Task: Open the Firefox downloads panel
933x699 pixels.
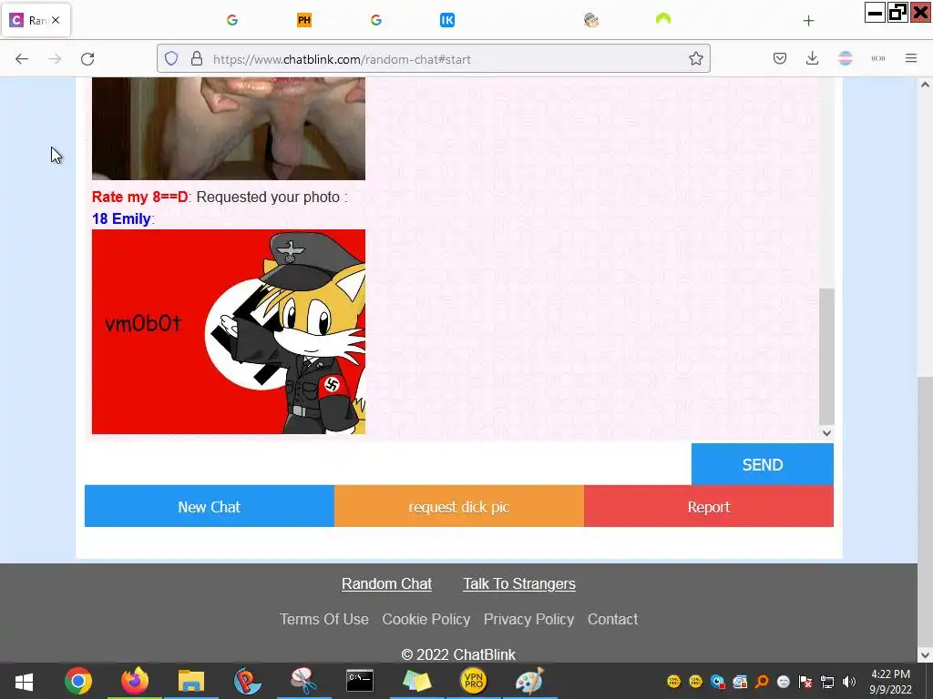Action: tap(812, 58)
